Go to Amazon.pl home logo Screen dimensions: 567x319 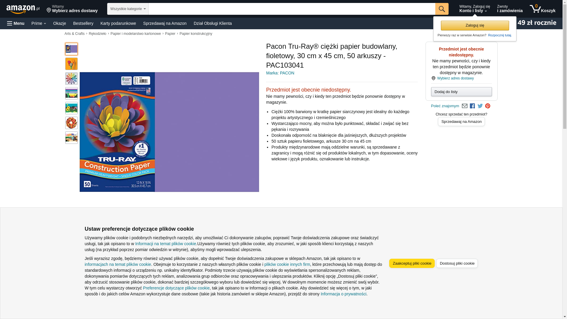pos(23,9)
